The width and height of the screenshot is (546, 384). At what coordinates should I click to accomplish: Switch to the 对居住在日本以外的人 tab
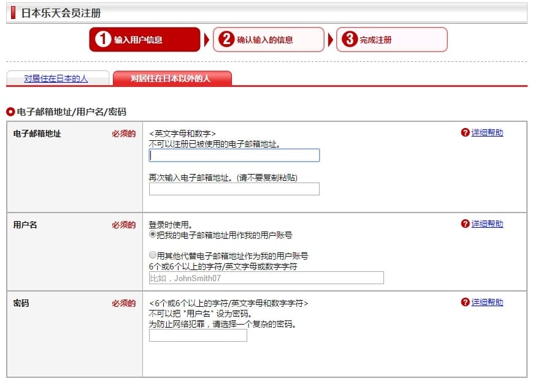click(x=173, y=79)
